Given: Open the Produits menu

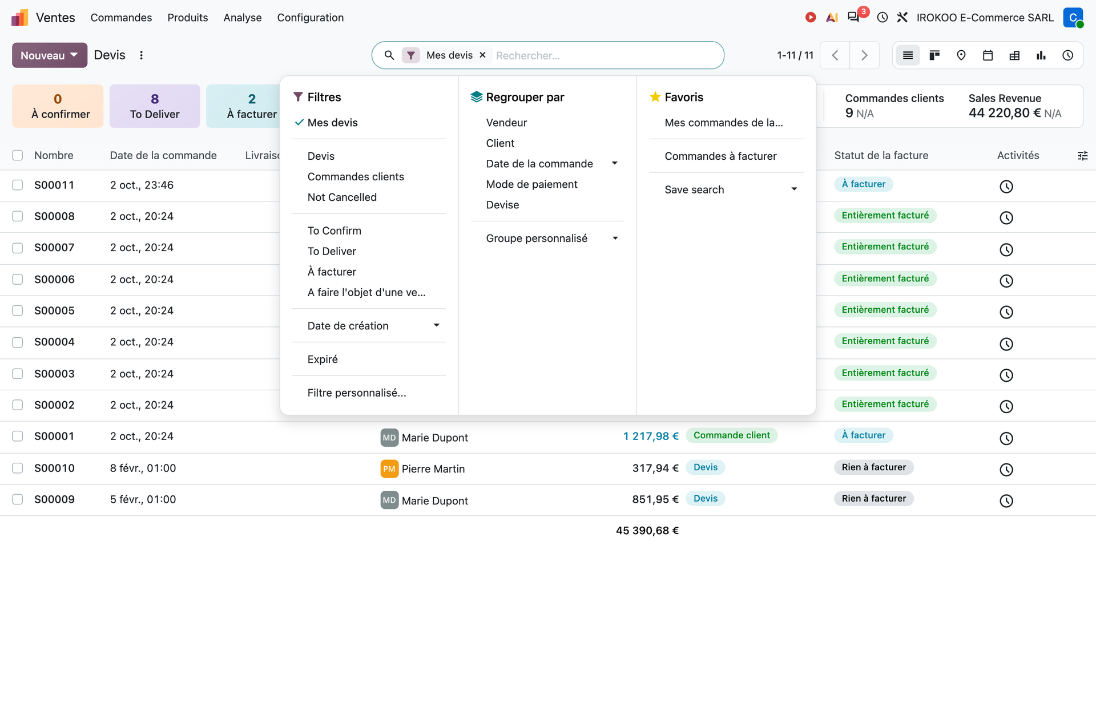Looking at the screenshot, I should (x=187, y=18).
